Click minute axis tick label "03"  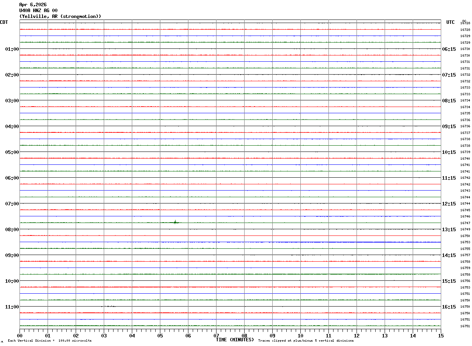tap(104, 336)
